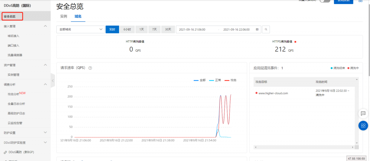Open the DDoS高防（新BGP） link

coord(21,152)
